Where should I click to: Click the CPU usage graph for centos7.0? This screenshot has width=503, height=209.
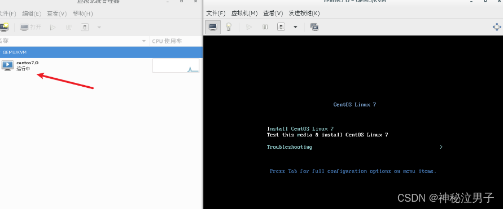point(176,65)
